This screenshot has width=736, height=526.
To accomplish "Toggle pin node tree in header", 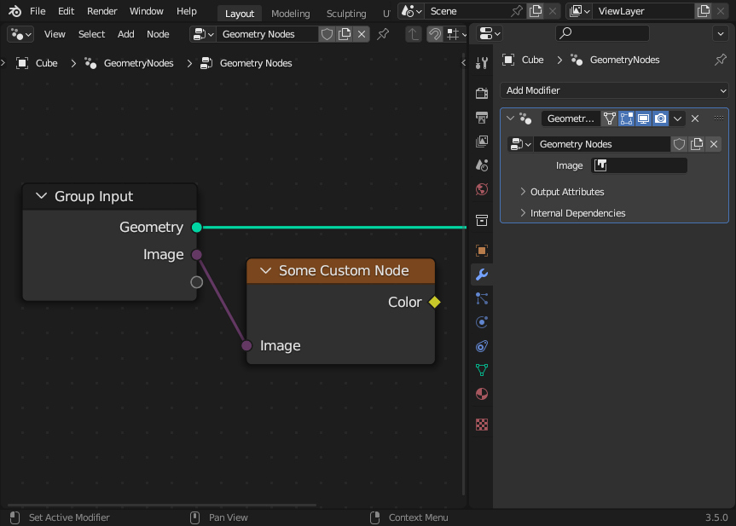I will [x=383, y=34].
